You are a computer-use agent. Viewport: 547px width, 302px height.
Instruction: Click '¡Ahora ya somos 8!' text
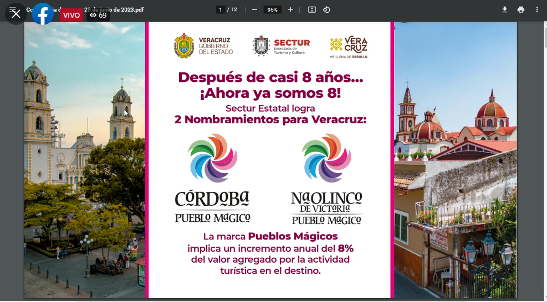click(x=270, y=93)
